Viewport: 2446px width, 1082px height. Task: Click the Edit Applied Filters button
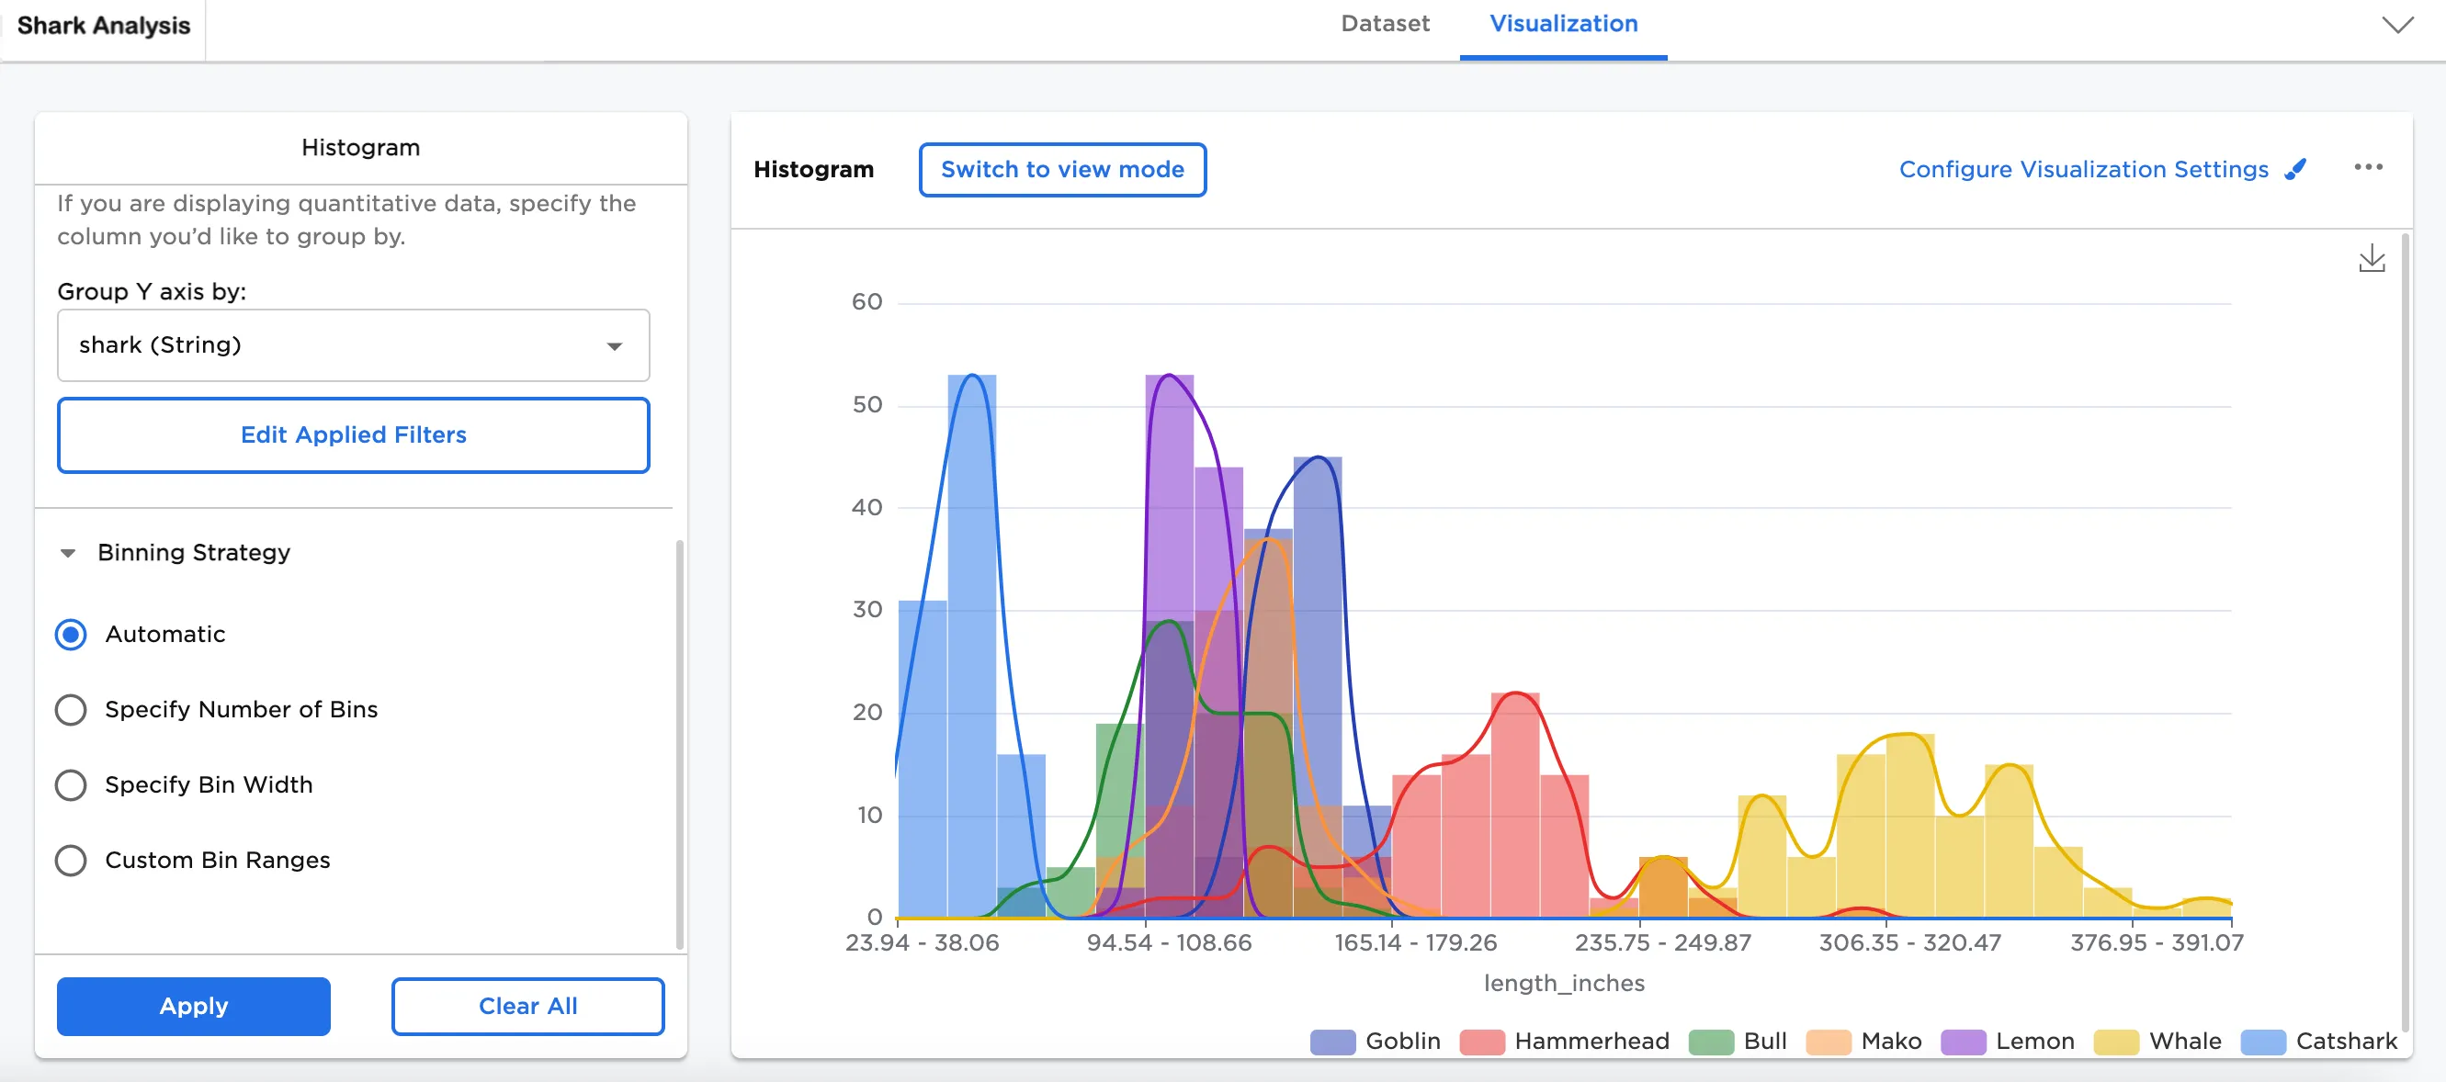[353, 434]
